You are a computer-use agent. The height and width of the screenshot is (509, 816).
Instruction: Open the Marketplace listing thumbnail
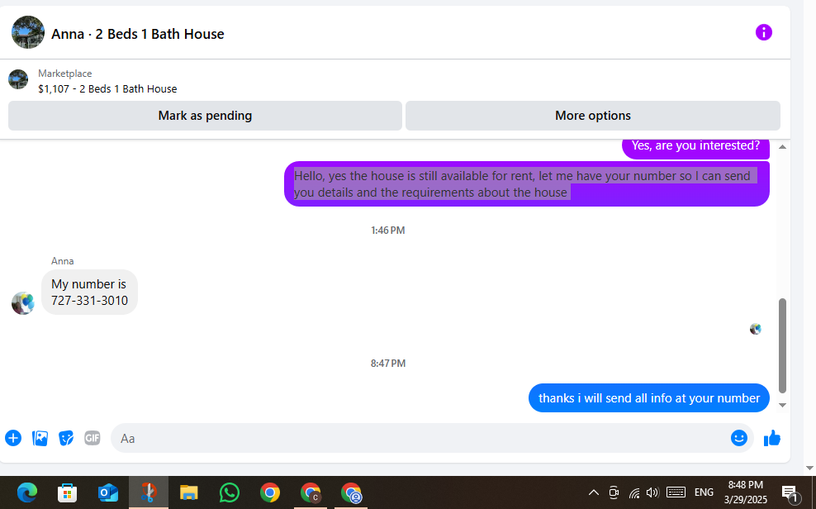click(18, 79)
